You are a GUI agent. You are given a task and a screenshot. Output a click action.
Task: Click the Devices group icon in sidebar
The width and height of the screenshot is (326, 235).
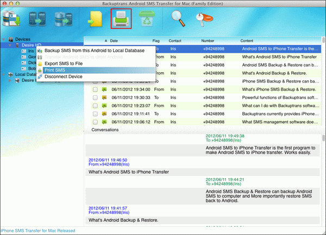[11, 39]
